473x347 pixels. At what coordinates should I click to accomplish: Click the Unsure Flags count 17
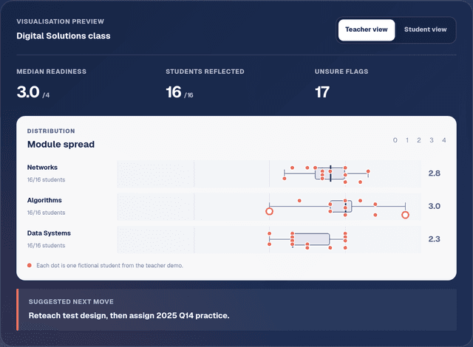322,92
